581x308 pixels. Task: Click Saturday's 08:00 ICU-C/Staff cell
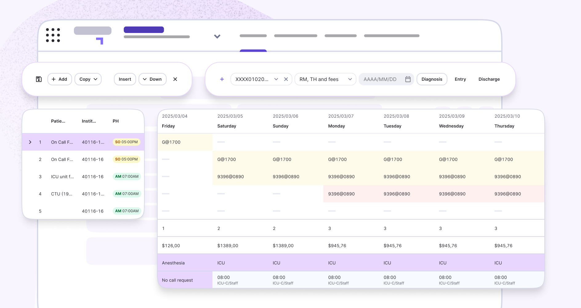[x=240, y=280]
